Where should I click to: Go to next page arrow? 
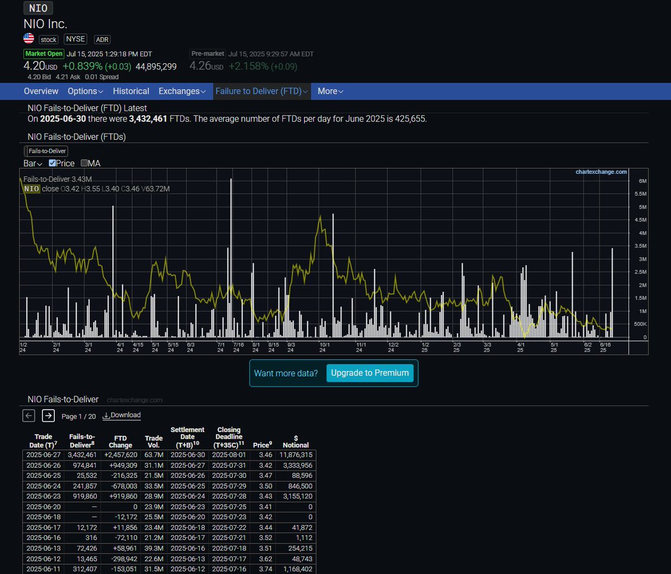48,415
